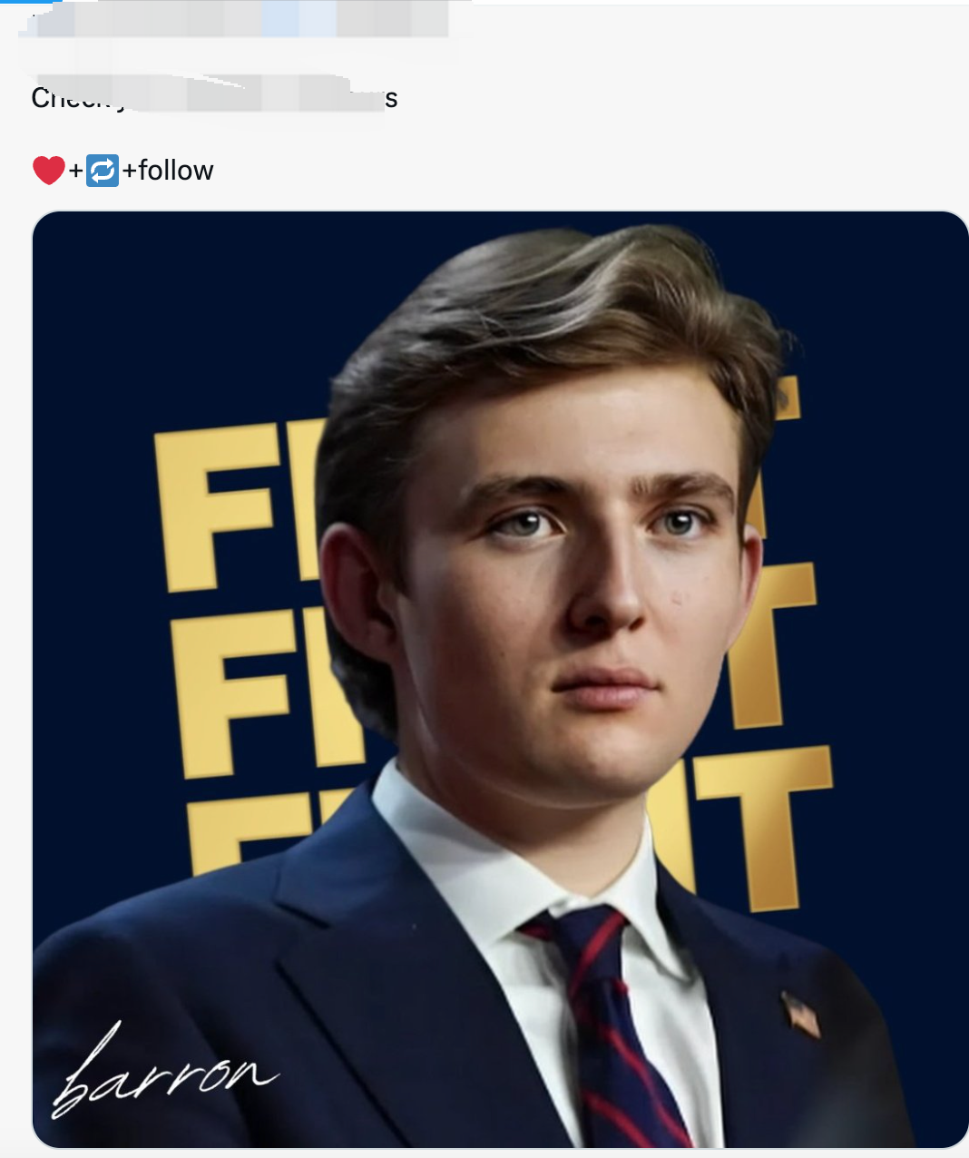Viewport: 969px width, 1158px height.
Task: Click the trailing letter 's' of caption
Action: tap(391, 98)
